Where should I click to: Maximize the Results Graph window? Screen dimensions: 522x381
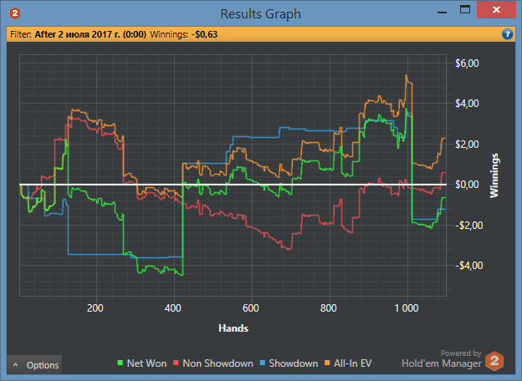(465, 10)
